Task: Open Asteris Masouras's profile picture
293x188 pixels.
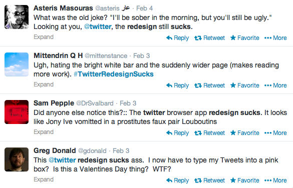Action: (x=17, y=17)
